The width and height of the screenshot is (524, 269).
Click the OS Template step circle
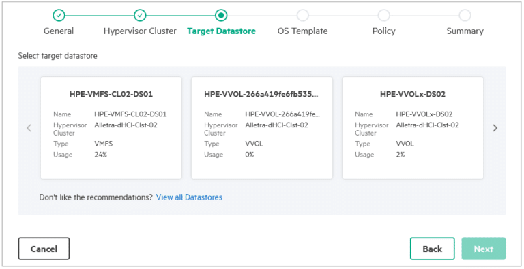(x=302, y=15)
